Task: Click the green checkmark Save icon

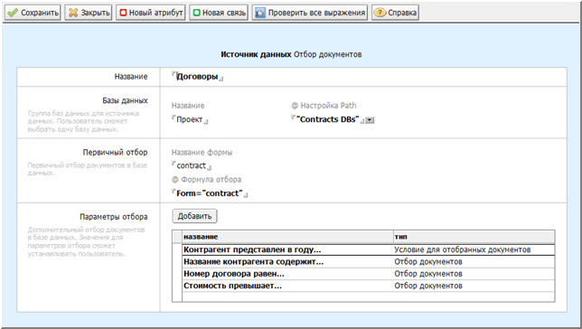Action: click(13, 13)
